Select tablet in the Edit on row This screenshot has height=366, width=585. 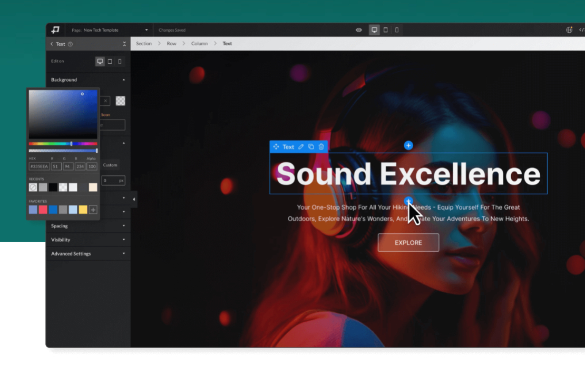pos(110,61)
